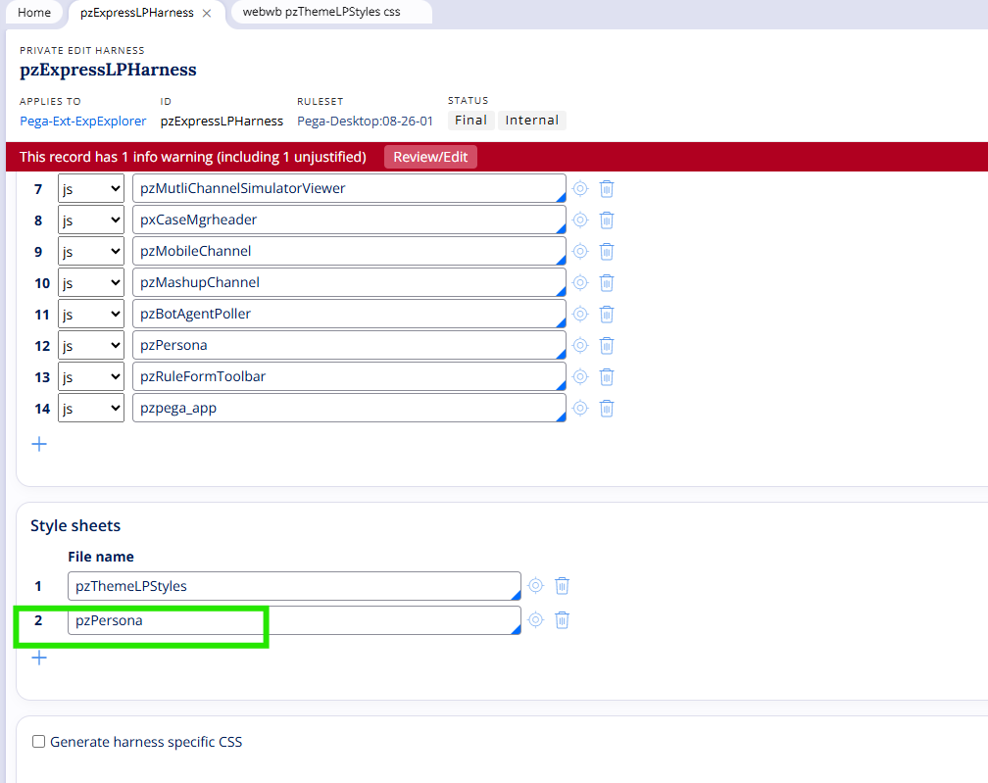Viewport: 988px width, 783px height.
Task: Enable Generate harness specific CSS checkbox
Action: pyautogui.click(x=39, y=742)
